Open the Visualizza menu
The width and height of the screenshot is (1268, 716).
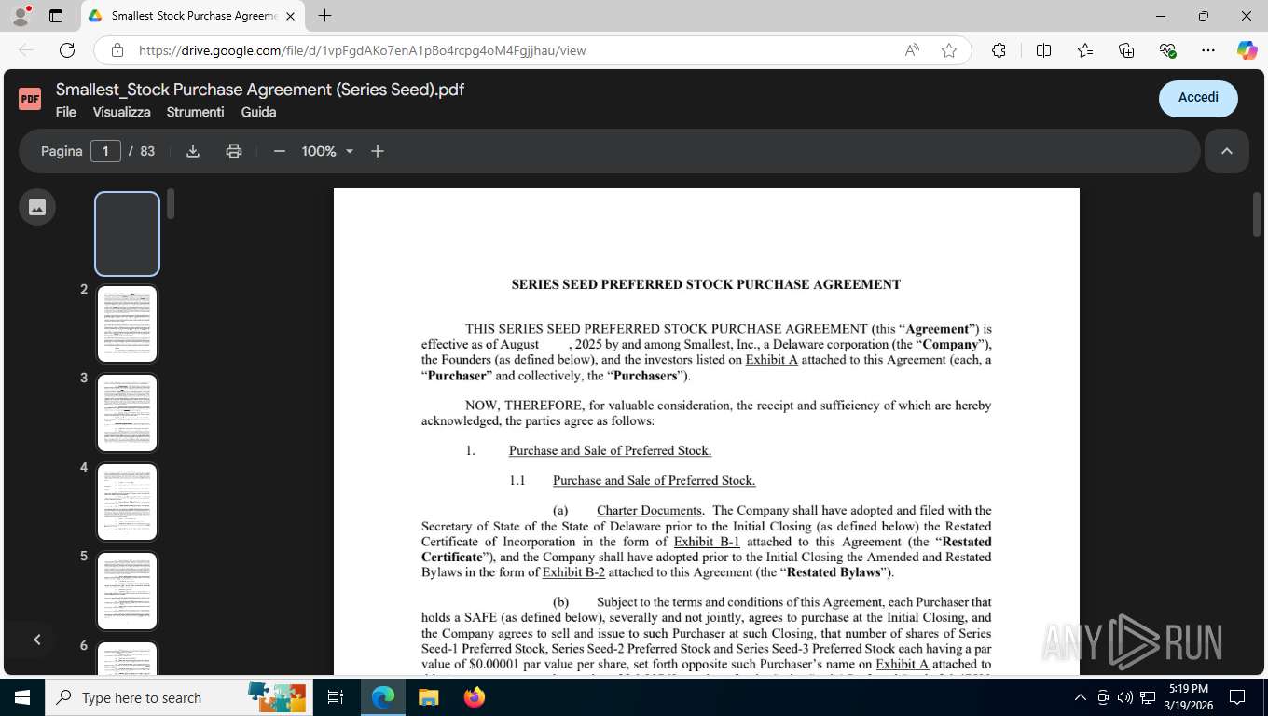pos(121,112)
